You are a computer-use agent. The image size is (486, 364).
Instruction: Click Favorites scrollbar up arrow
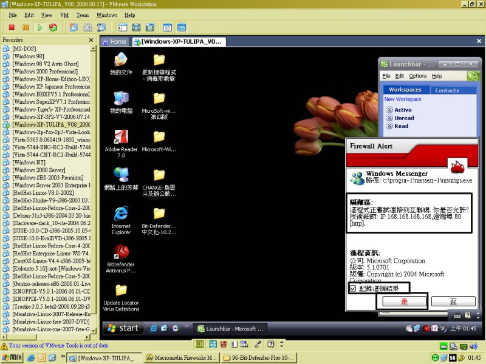93,49
